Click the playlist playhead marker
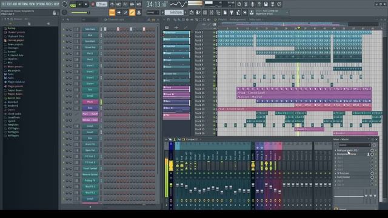The image size is (388, 218). (298, 28)
